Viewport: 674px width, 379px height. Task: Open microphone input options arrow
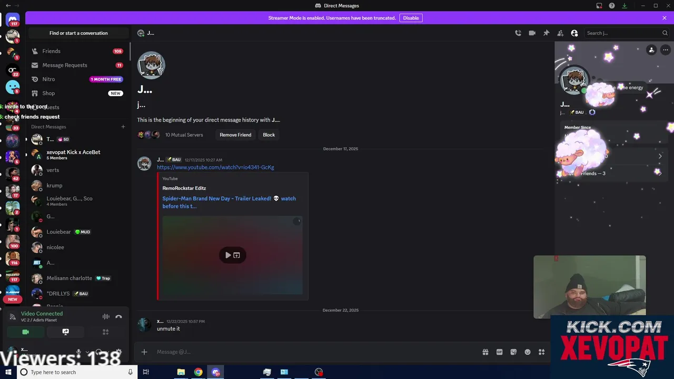[x=87, y=352]
